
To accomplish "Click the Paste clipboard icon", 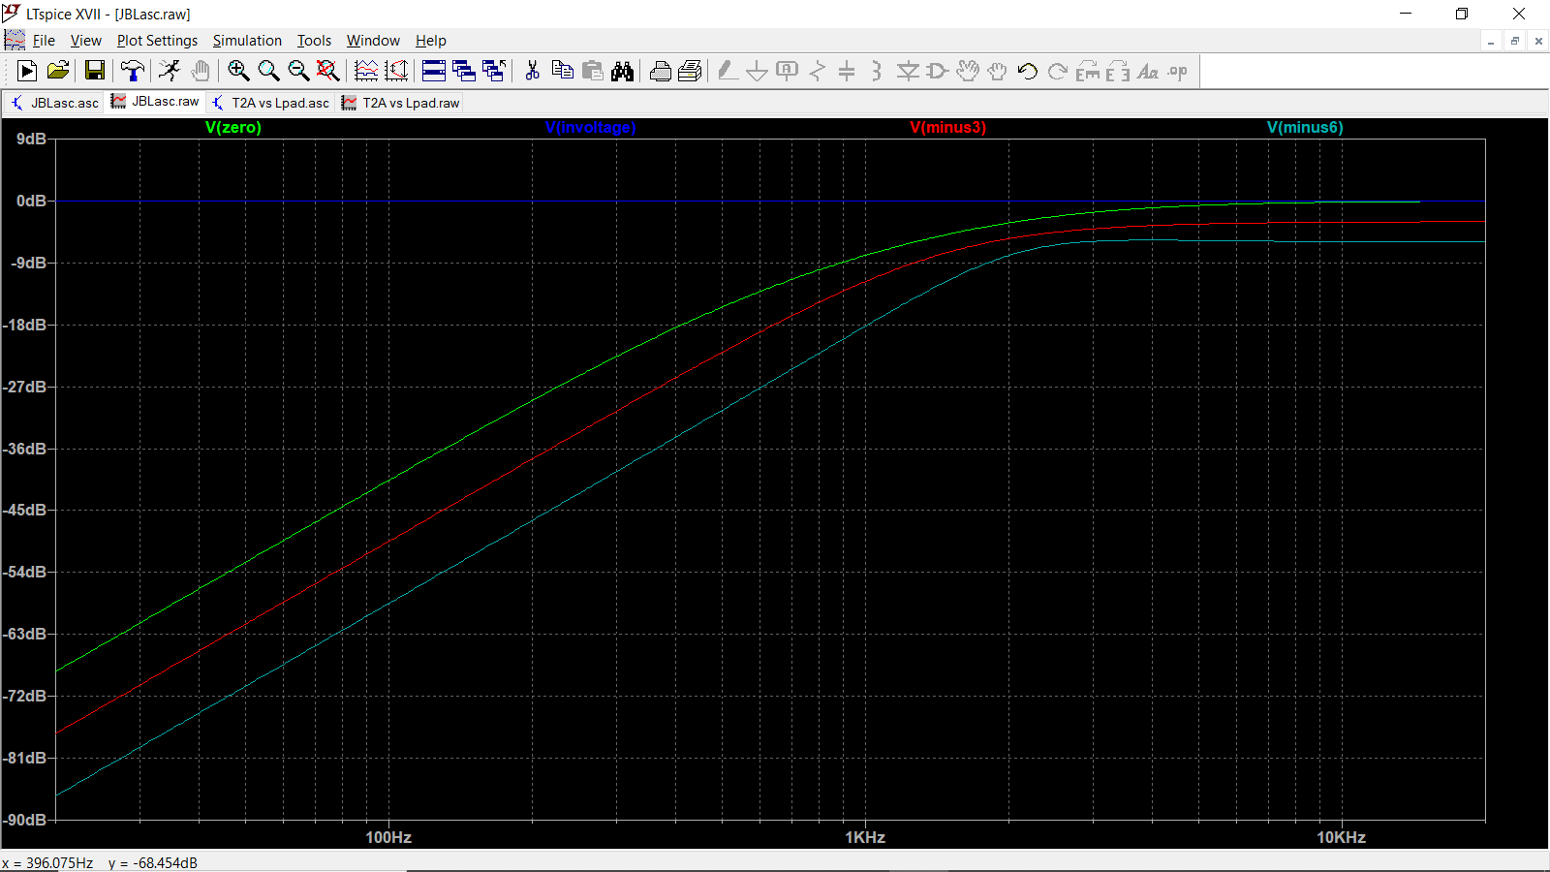I will tap(593, 71).
